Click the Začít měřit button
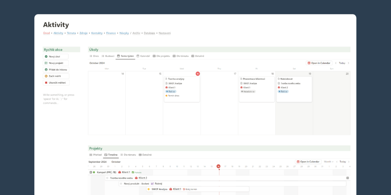This screenshot has height=195, width=391. click(56, 76)
